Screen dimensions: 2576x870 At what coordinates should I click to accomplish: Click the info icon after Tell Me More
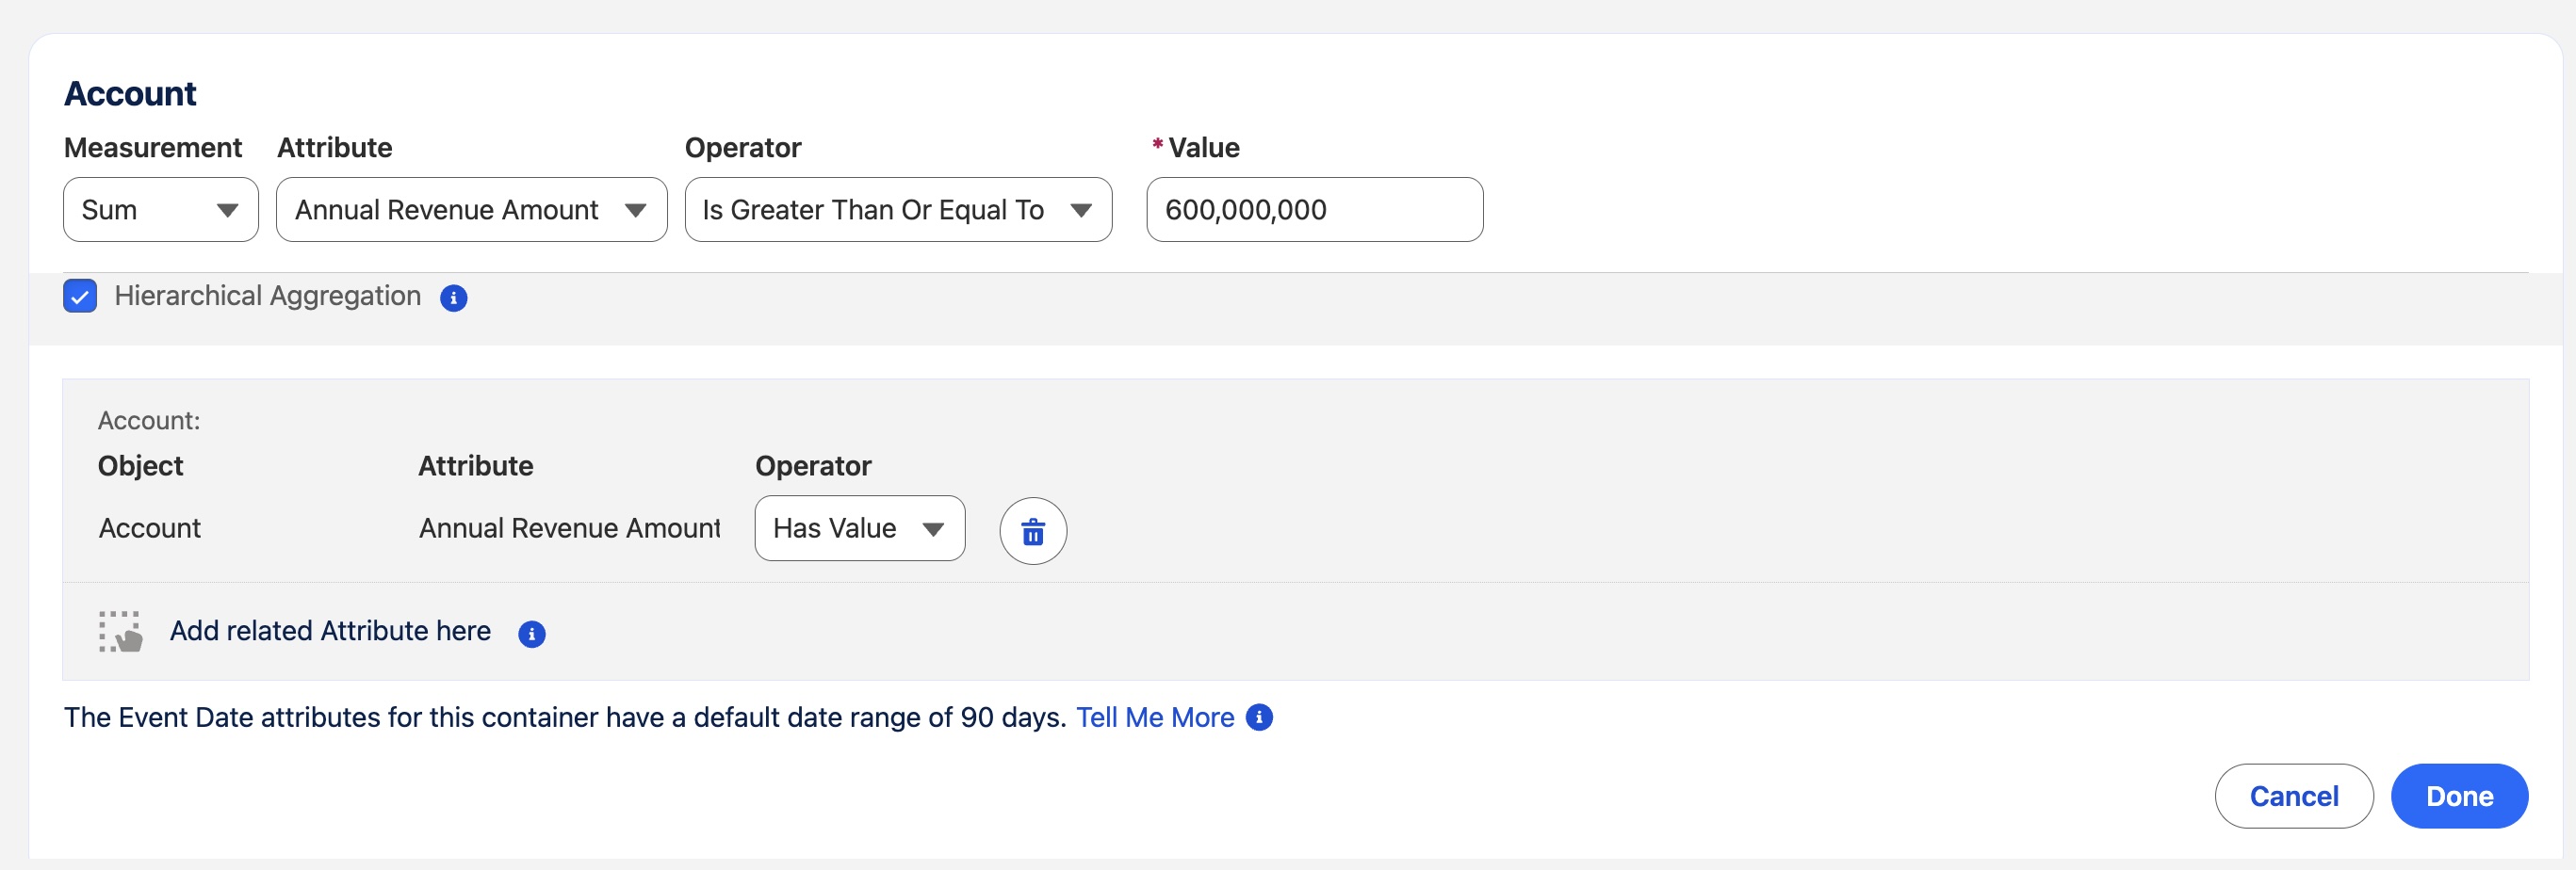pos(1261,717)
